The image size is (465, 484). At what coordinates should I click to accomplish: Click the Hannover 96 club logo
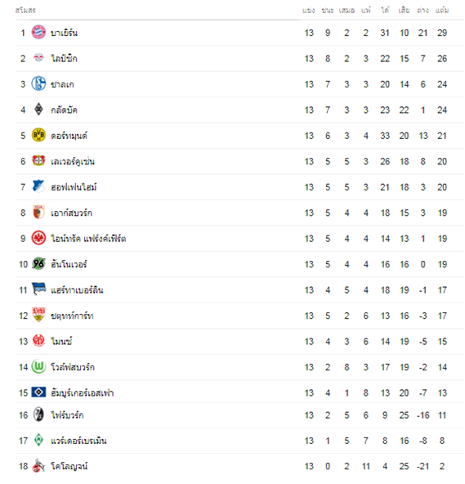click(38, 263)
